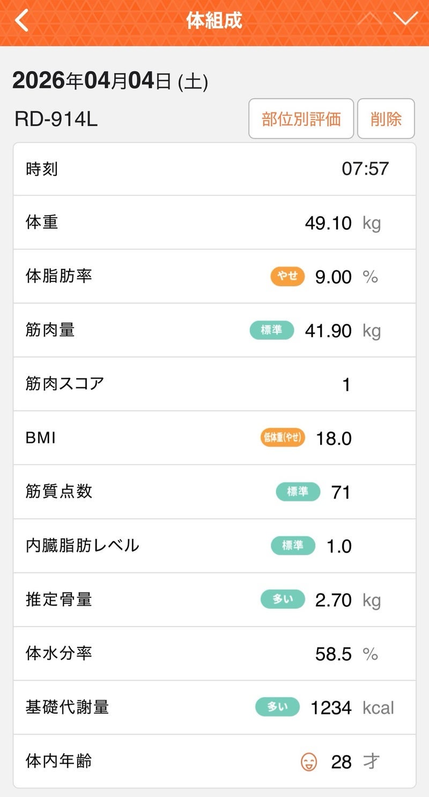Tap the back arrow icon
Viewport: 429px width, 797px height.
click(x=21, y=21)
